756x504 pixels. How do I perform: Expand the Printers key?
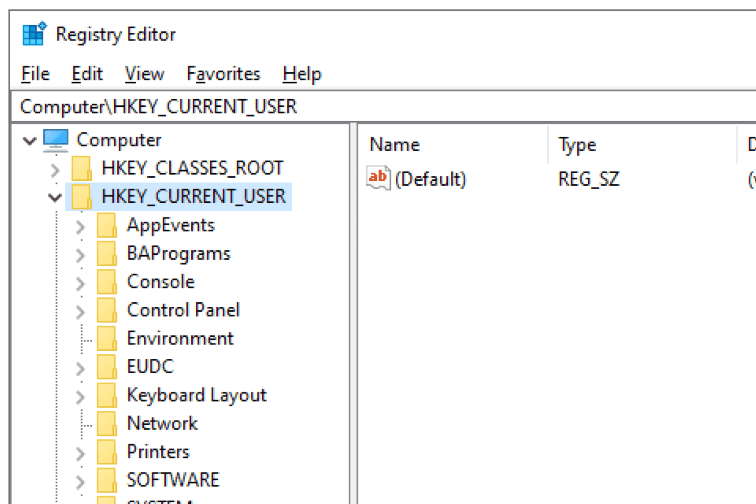pyautogui.click(x=81, y=454)
